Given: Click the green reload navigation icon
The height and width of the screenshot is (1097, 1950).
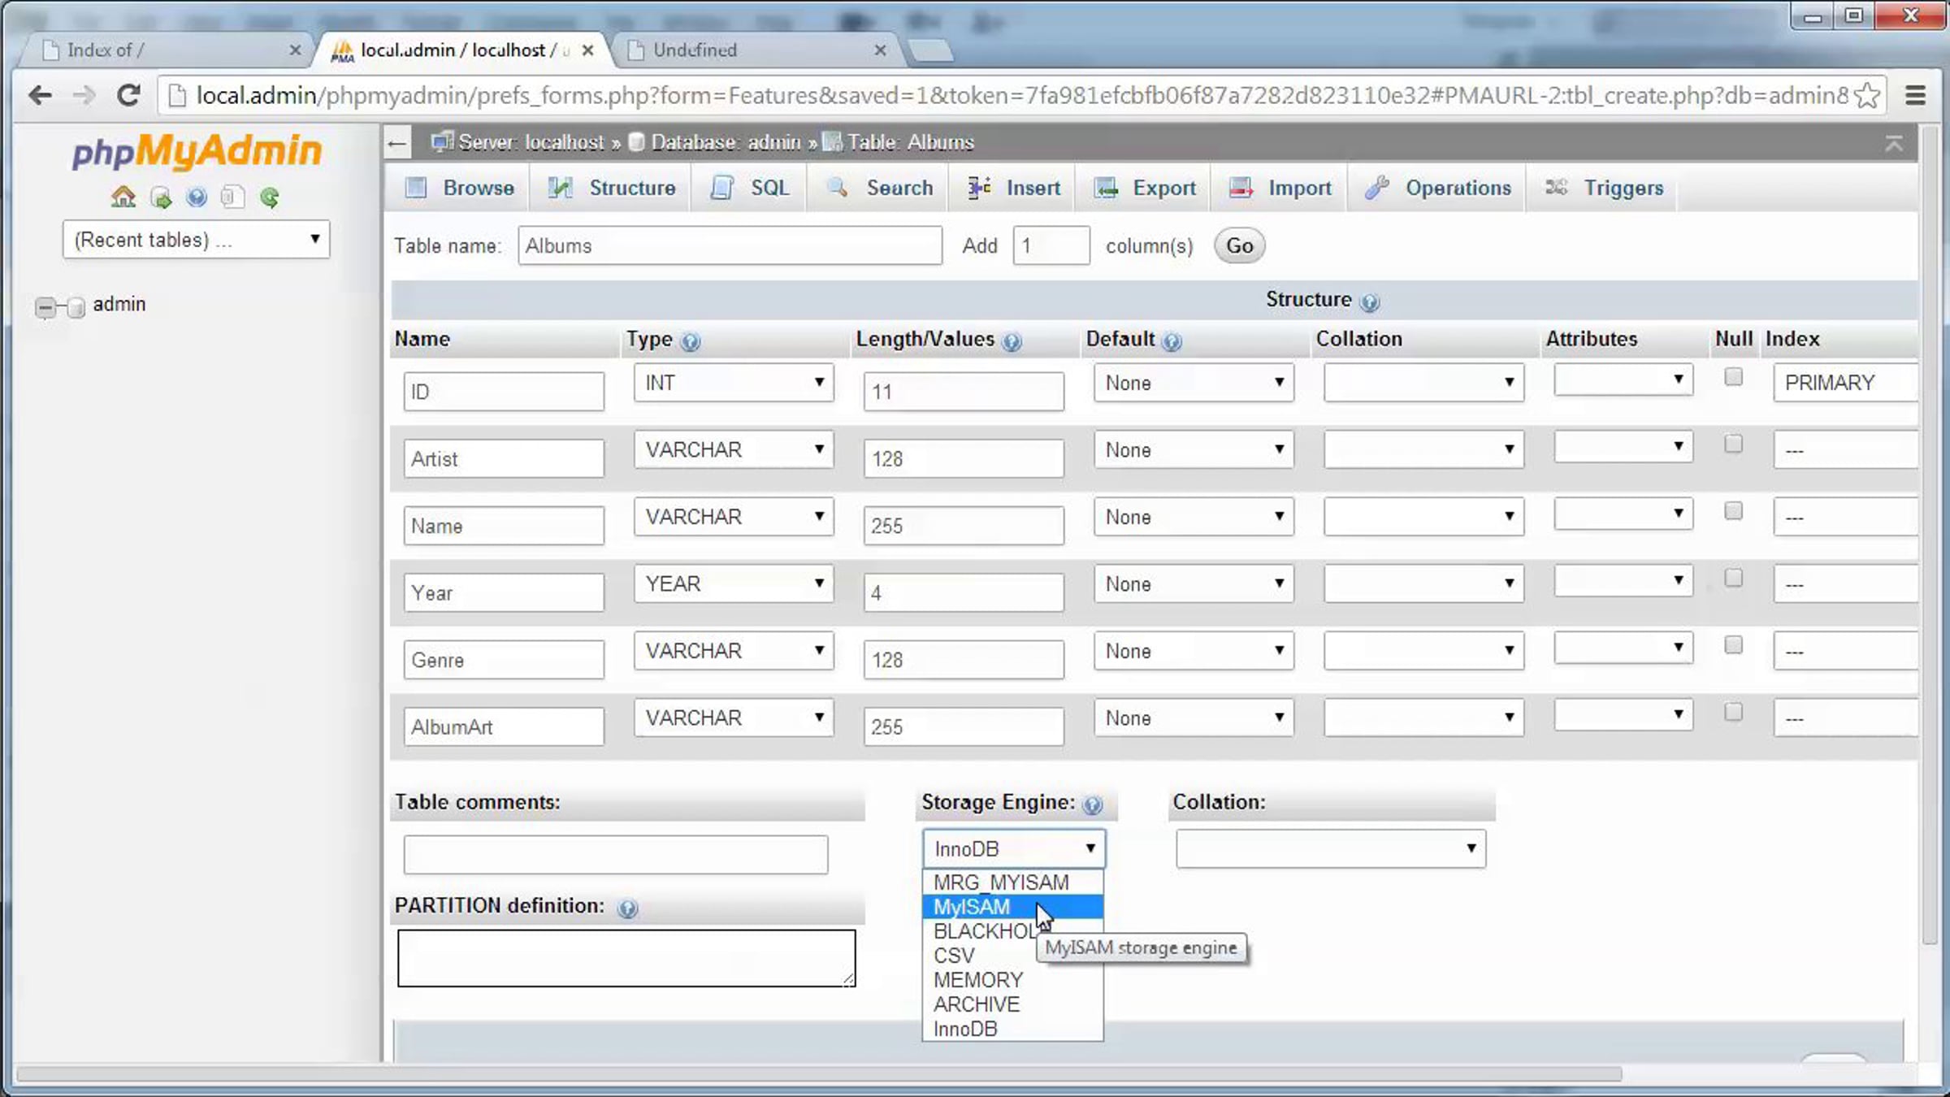Looking at the screenshot, I should coord(270,197).
